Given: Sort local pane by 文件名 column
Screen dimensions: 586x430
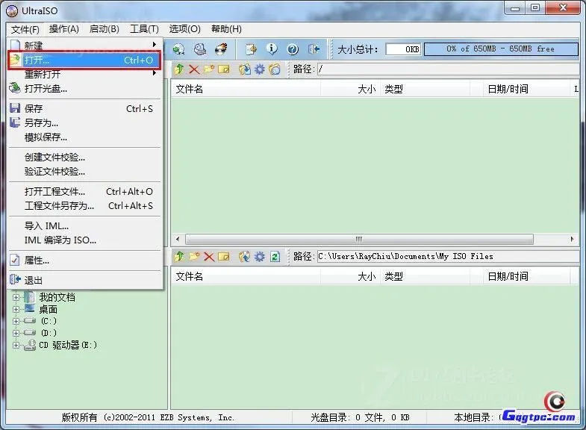Looking at the screenshot, I should tap(246, 276).
